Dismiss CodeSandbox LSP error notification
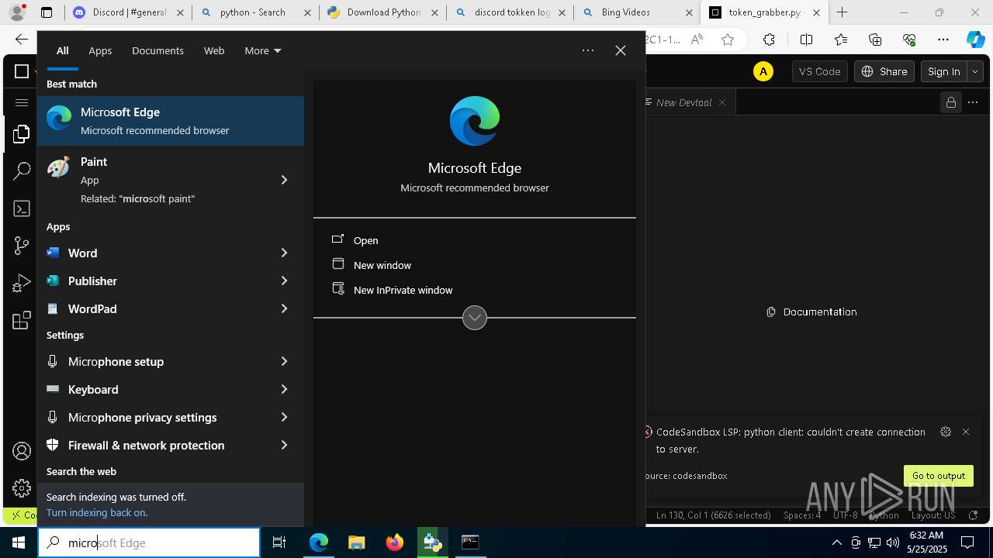This screenshot has width=993, height=558. tap(966, 432)
